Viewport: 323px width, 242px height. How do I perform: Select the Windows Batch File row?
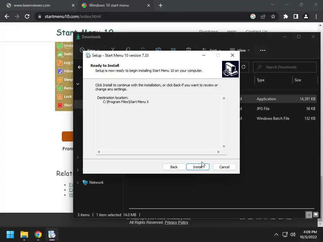pyautogui.click(x=279, y=118)
